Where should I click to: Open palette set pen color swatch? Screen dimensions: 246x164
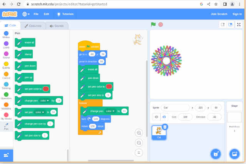click(46, 89)
